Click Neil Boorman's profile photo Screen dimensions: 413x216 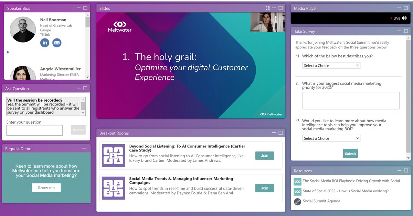(x=23, y=30)
